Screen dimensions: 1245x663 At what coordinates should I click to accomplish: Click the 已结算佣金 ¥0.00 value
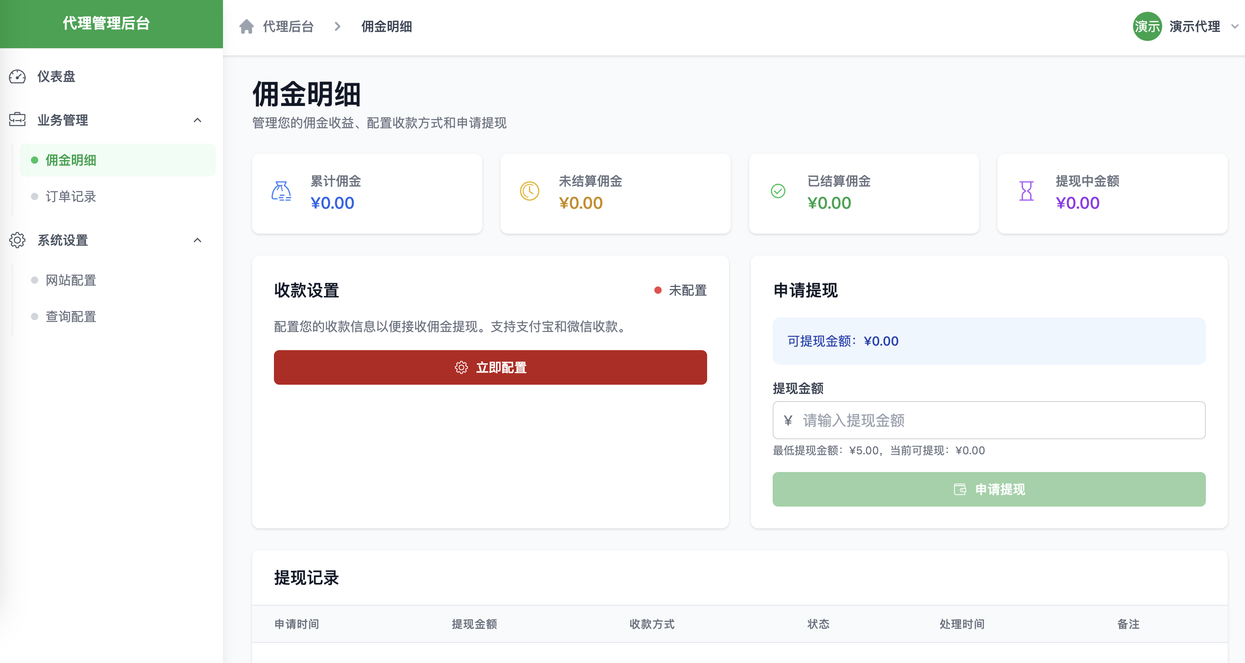point(830,203)
